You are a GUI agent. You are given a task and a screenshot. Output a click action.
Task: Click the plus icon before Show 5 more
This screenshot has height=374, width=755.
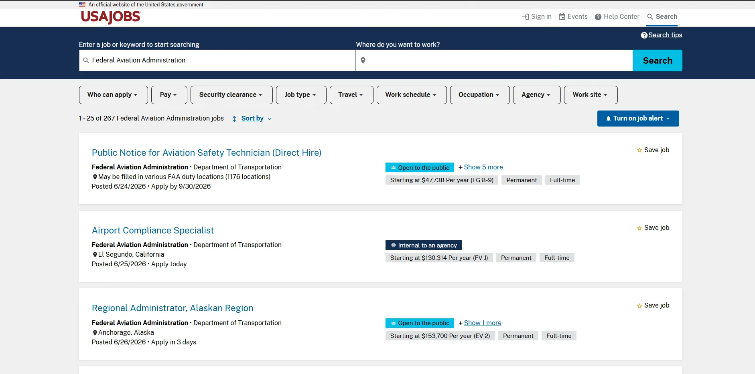click(x=461, y=167)
